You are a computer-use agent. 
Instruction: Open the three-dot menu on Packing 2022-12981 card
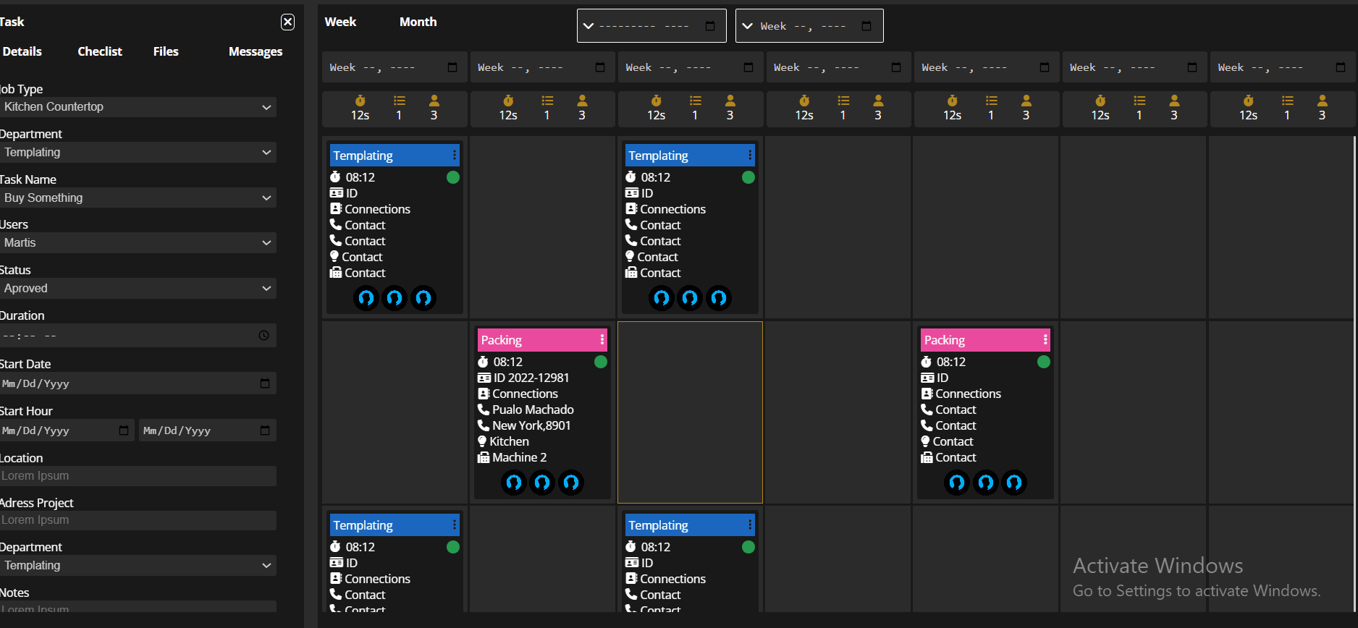click(x=602, y=340)
